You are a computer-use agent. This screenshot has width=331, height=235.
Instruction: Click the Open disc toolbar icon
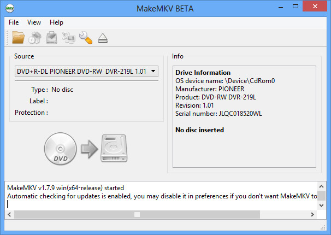[35, 38]
